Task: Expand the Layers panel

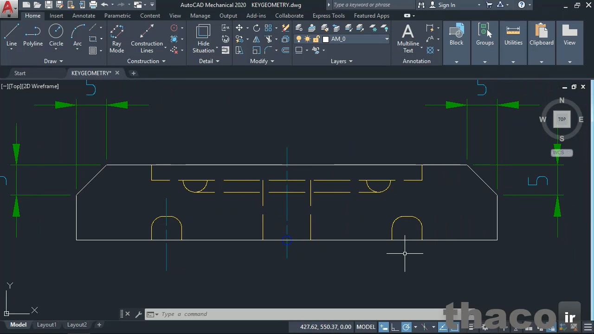Action: click(x=342, y=61)
